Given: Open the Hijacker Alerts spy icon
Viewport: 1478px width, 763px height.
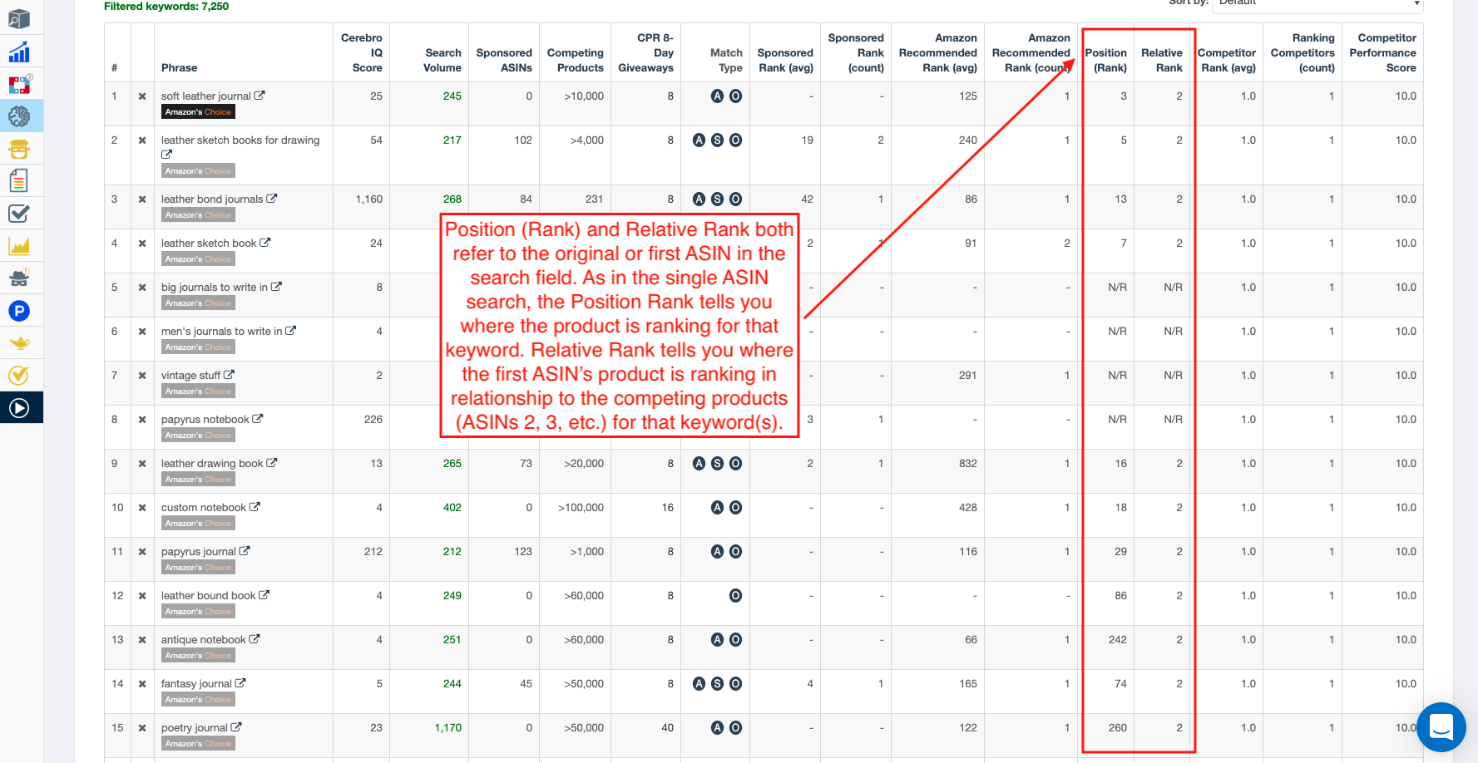Looking at the screenshot, I should (x=19, y=278).
